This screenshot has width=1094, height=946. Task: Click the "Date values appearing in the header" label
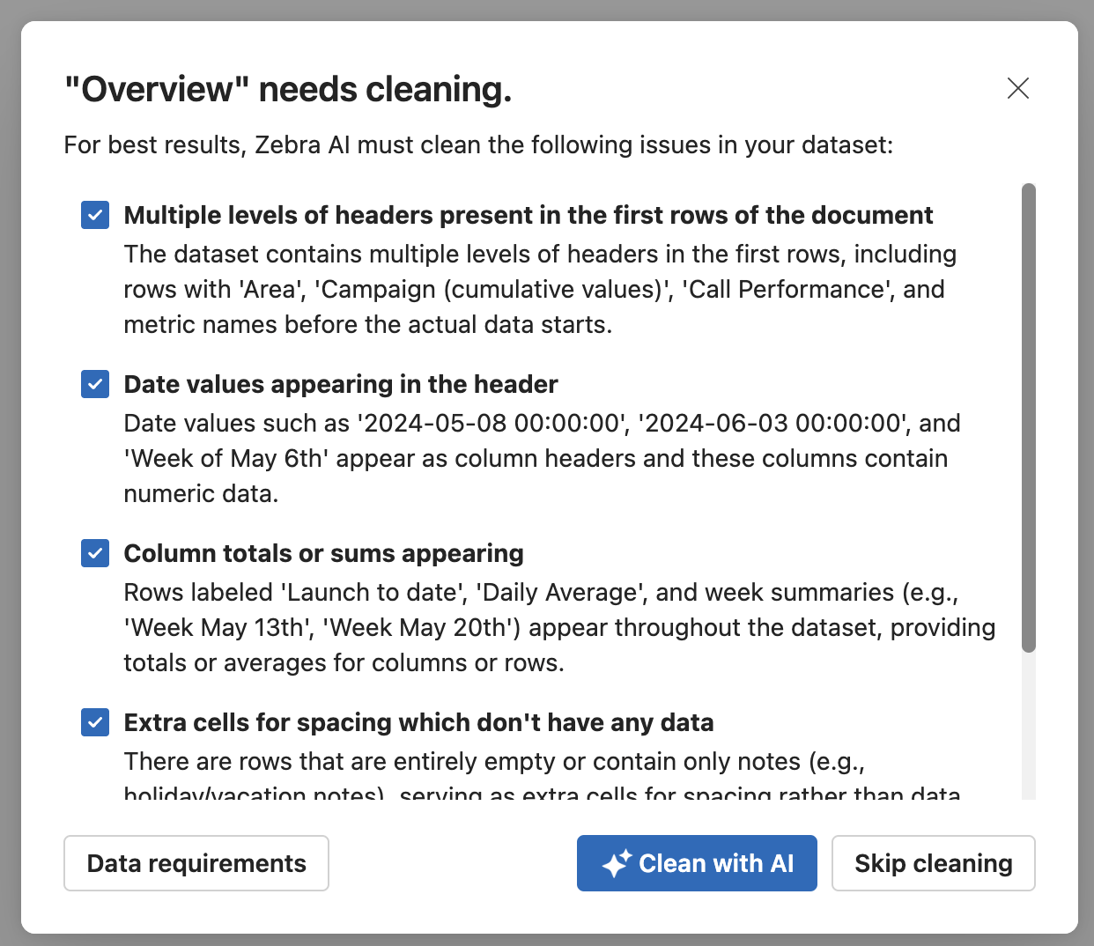pyautogui.click(x=341, y=384)
